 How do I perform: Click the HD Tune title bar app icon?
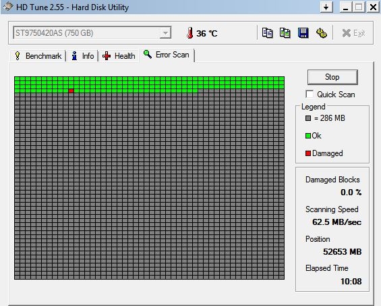click(x=8, y=7)
